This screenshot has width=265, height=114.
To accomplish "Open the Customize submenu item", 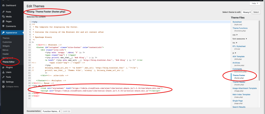I will (x=7, y=42).
